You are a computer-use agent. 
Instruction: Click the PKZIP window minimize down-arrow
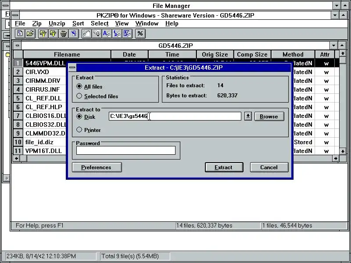335,15
